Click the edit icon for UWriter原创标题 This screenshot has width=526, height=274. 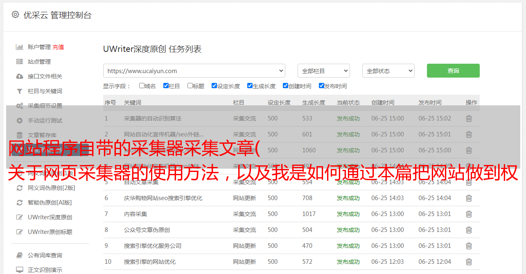[19, 232]
